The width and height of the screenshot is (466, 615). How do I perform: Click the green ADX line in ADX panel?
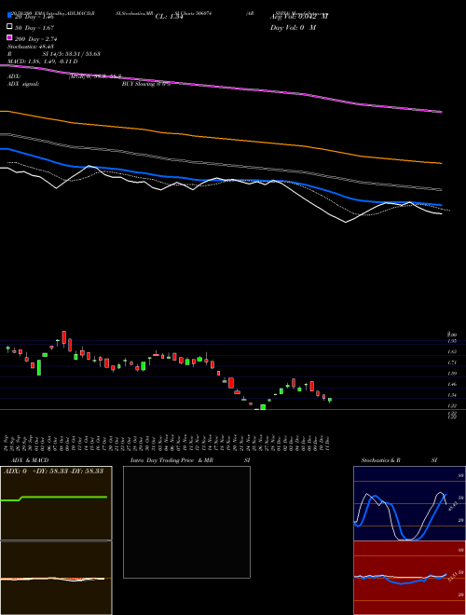62,497
